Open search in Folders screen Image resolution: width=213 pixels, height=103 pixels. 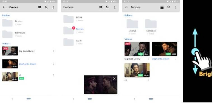click(x=107, y=7)
